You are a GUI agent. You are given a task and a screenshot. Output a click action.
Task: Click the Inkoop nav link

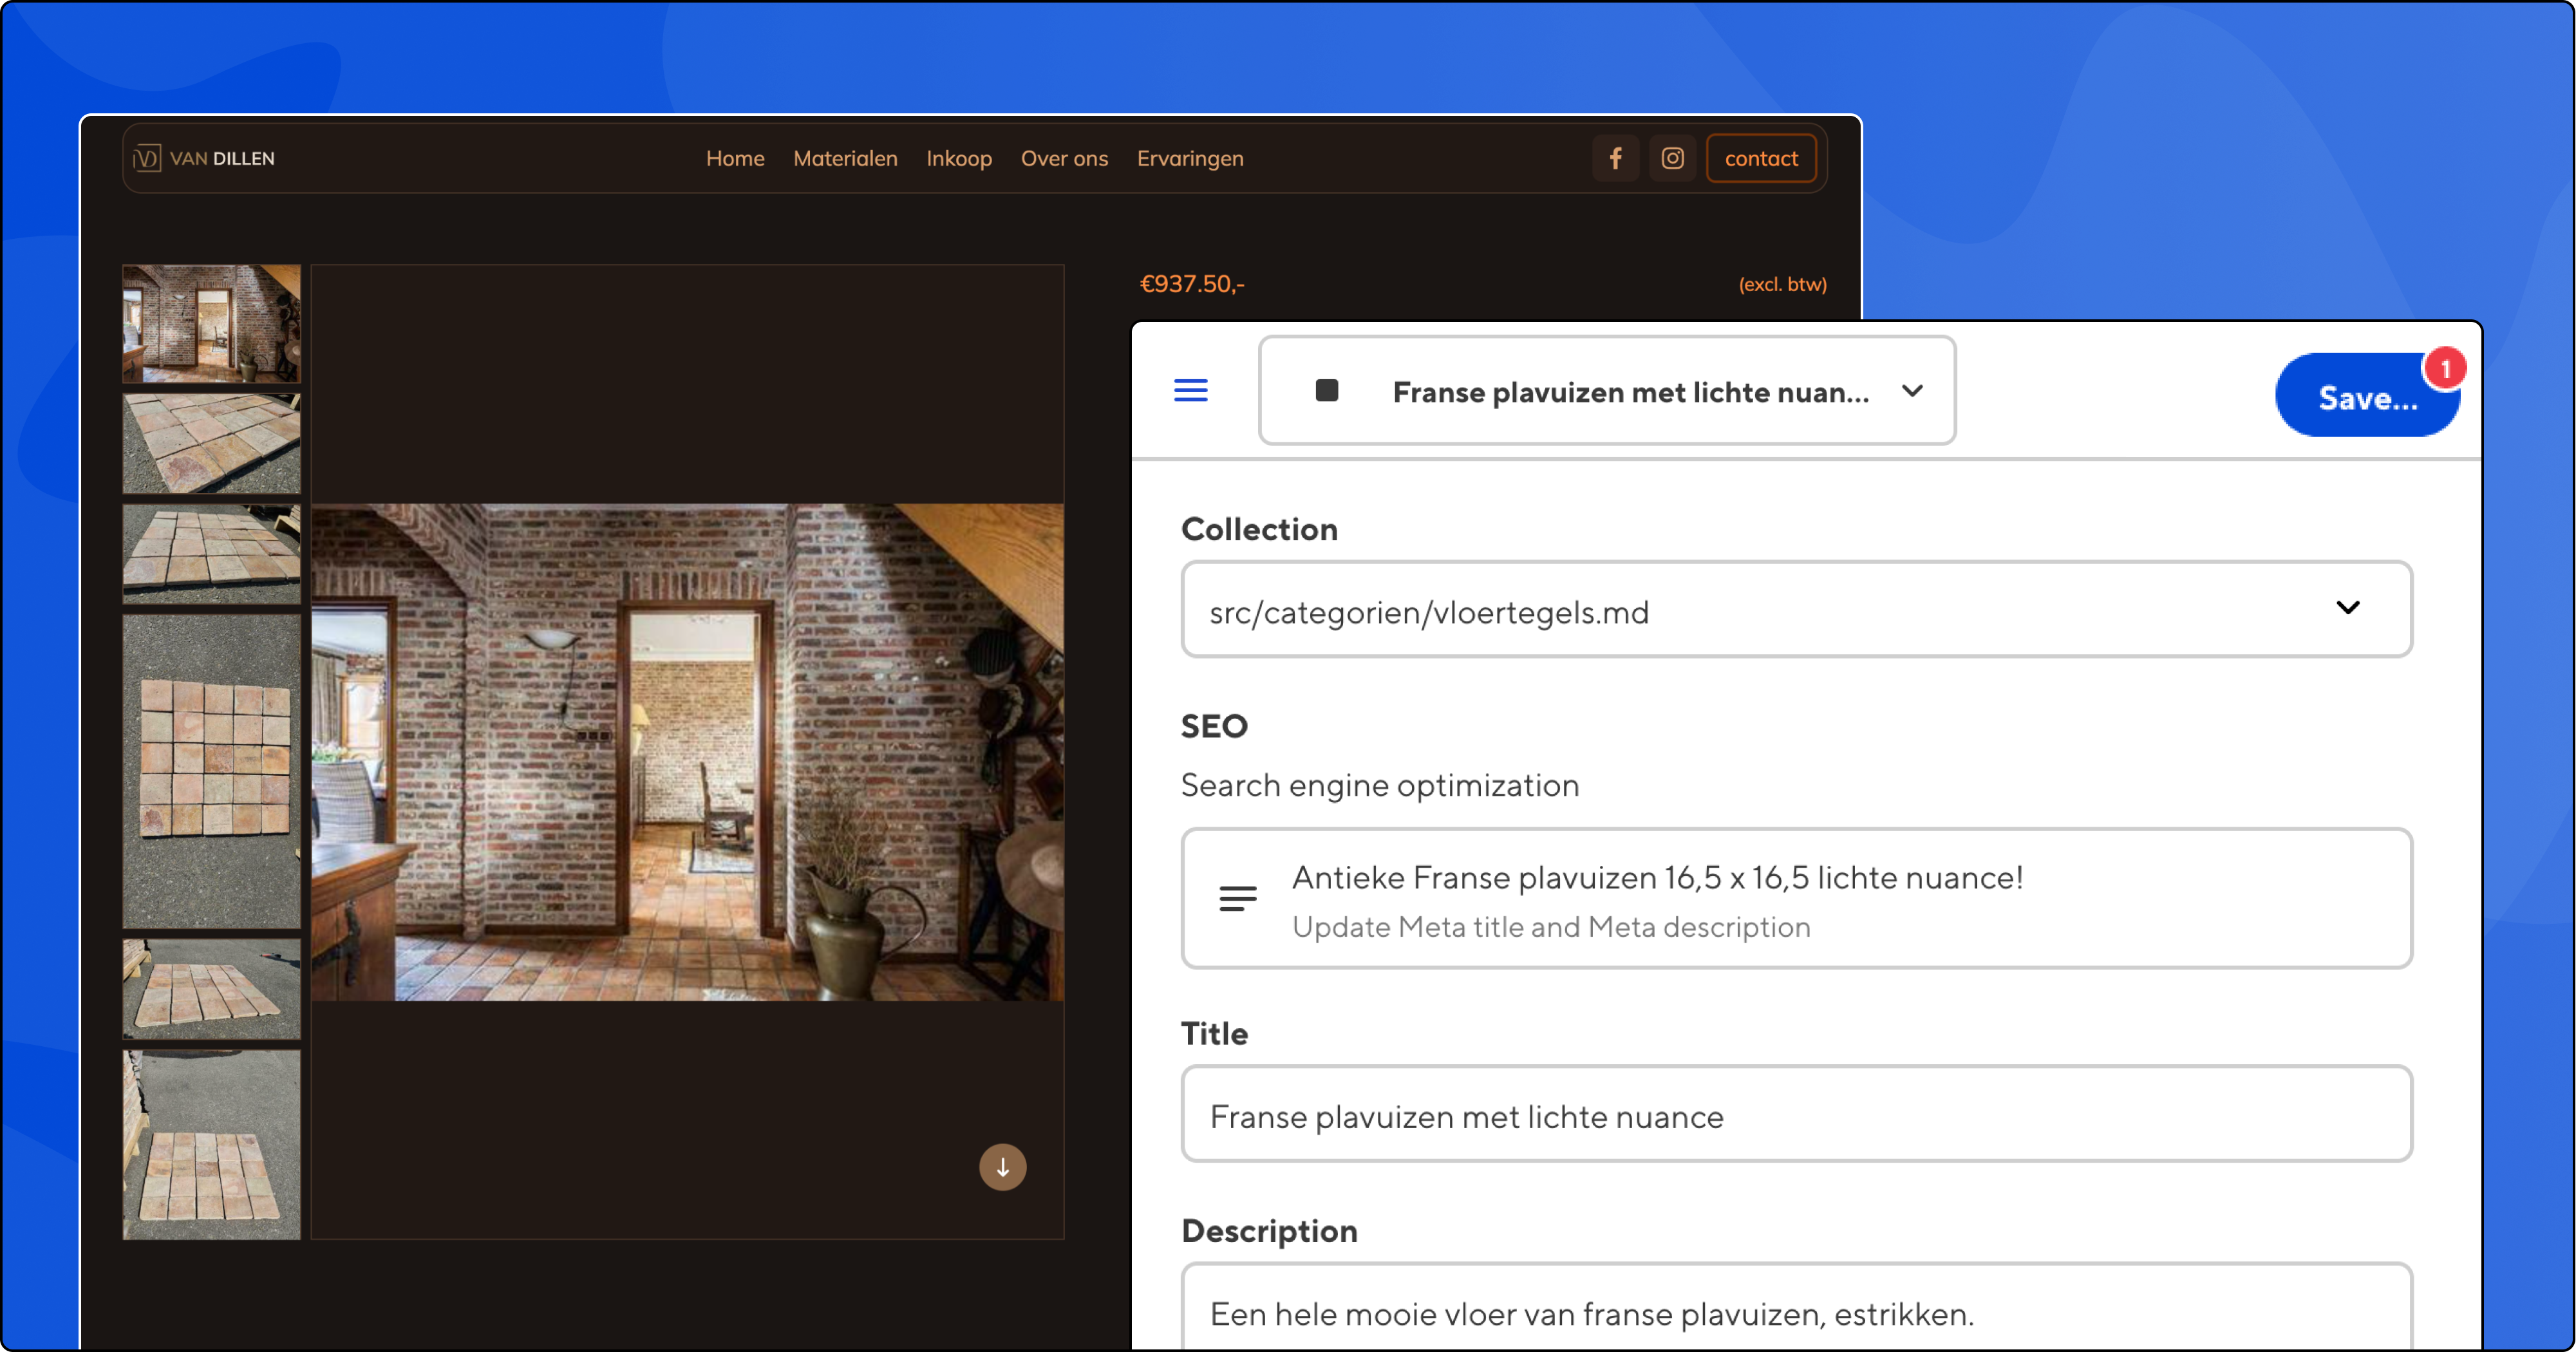(x=958, y=158)
